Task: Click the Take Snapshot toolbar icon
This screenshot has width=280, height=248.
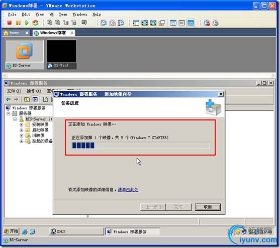Action: pyautogui.click(x=104, y=23)
